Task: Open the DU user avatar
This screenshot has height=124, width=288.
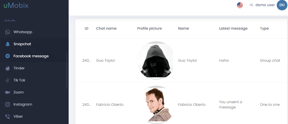Action: 282,5
